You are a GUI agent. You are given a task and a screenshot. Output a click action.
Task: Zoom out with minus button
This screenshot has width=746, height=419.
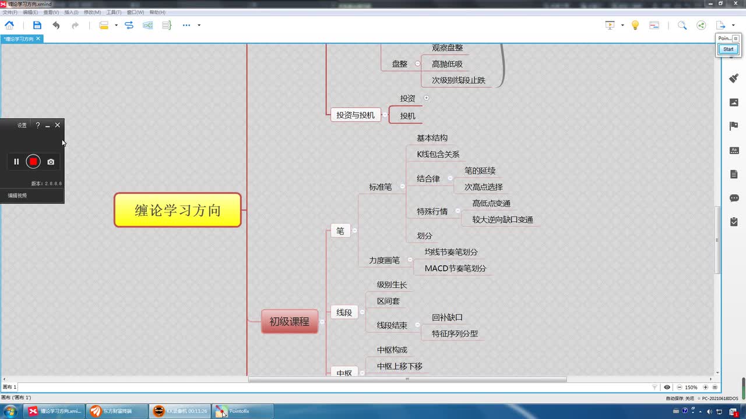point(679,387)
